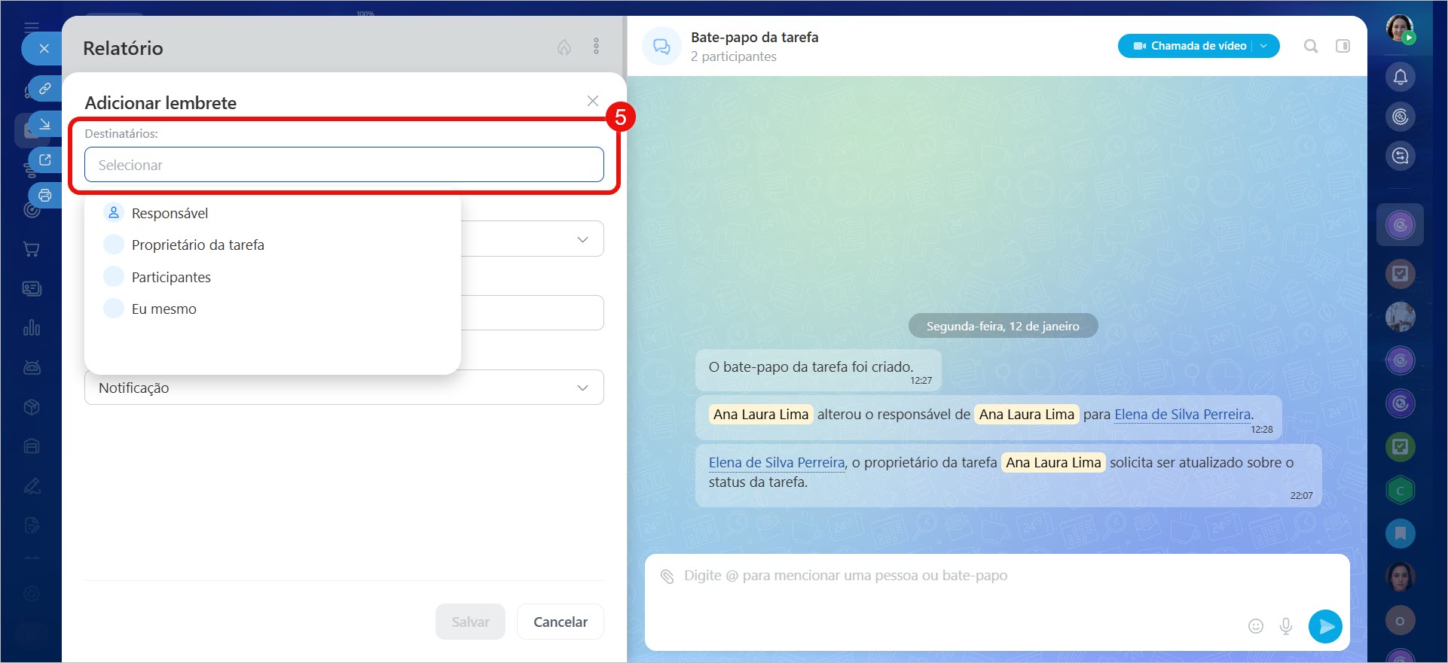The width and height of the screenshot is (1448, 663).
Task: Pick Eu mesmo as recipient
Action: pyautogui.click(x=163, y=309)
